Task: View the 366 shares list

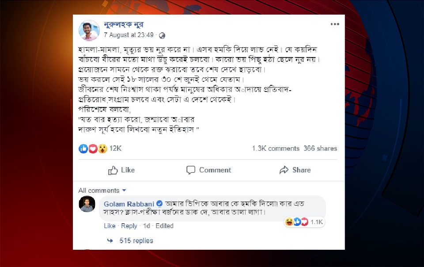Action: (x=321, y=149)
